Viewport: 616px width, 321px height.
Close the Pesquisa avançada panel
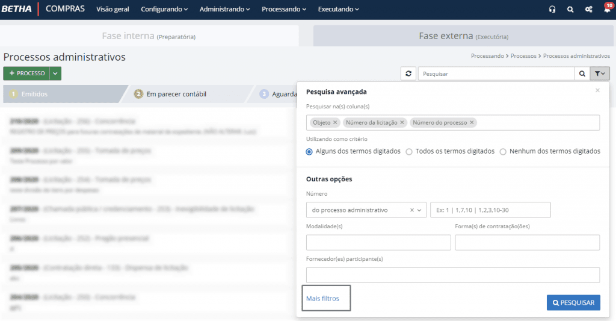point(597,90)
